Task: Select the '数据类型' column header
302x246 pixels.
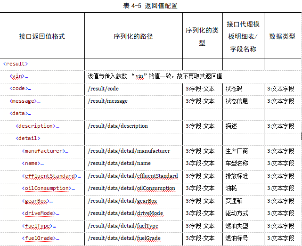Action: pyautogui.click(x=282, y=36)
